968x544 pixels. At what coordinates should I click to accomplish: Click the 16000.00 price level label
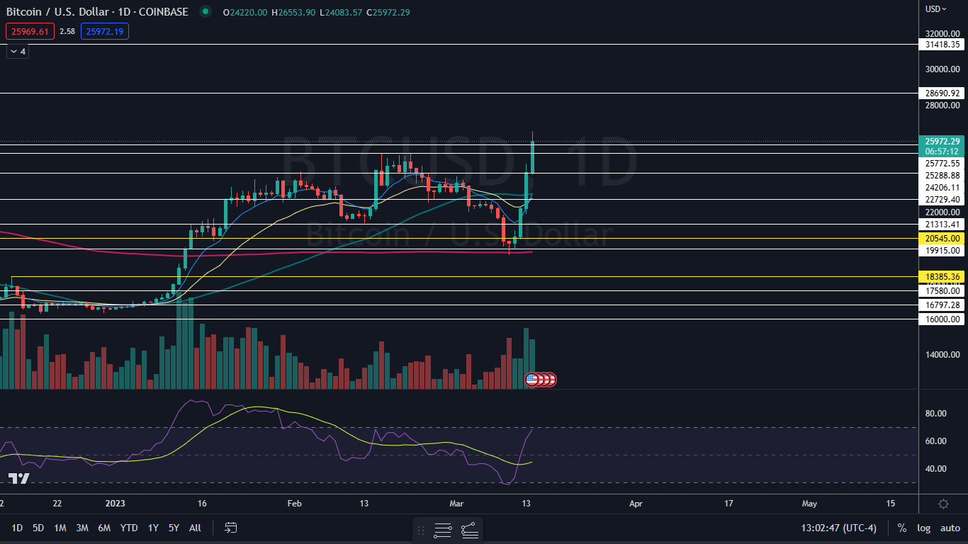click(x=942, y=319)
